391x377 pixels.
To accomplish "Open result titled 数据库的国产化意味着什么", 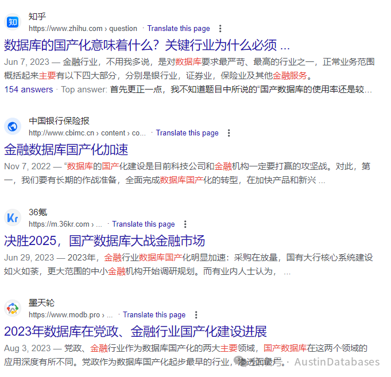I will 147,45.
